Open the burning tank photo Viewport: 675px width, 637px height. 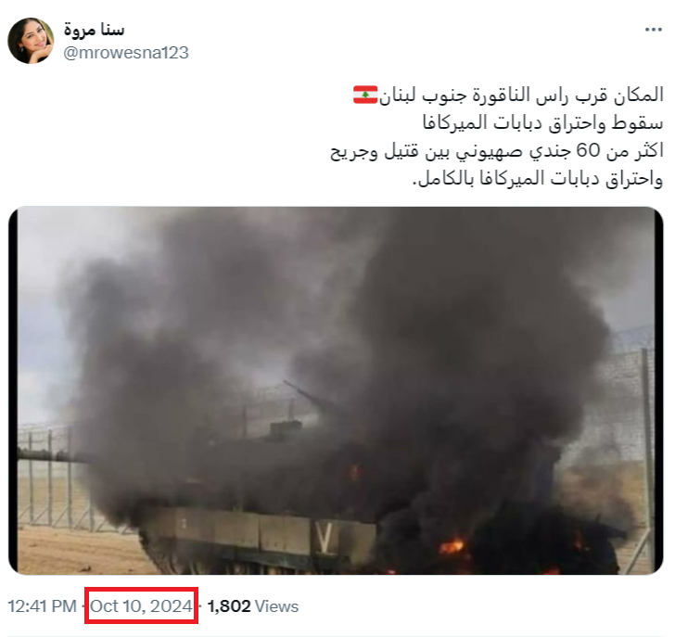coord(336,390)
